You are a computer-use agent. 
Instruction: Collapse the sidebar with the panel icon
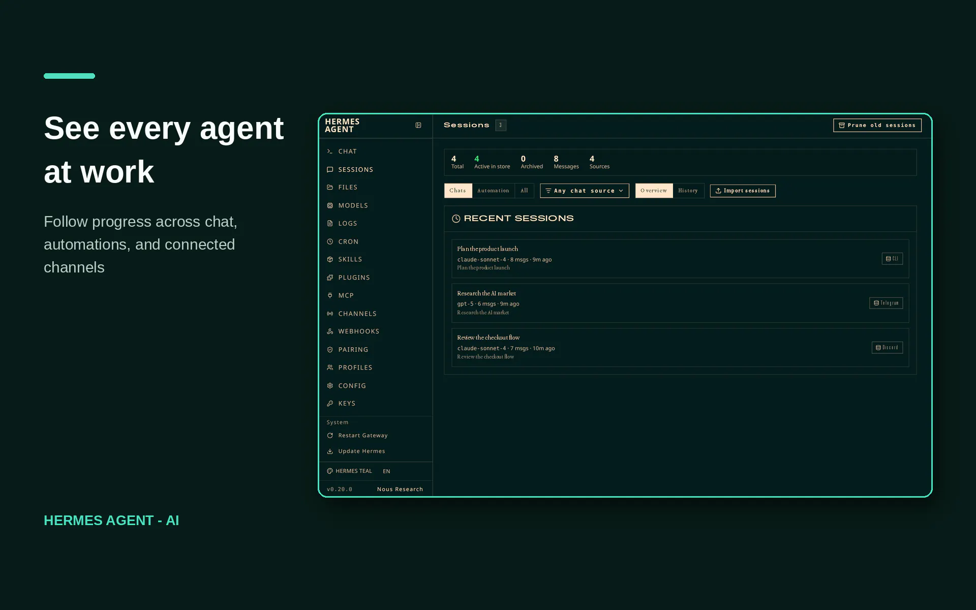418,125
